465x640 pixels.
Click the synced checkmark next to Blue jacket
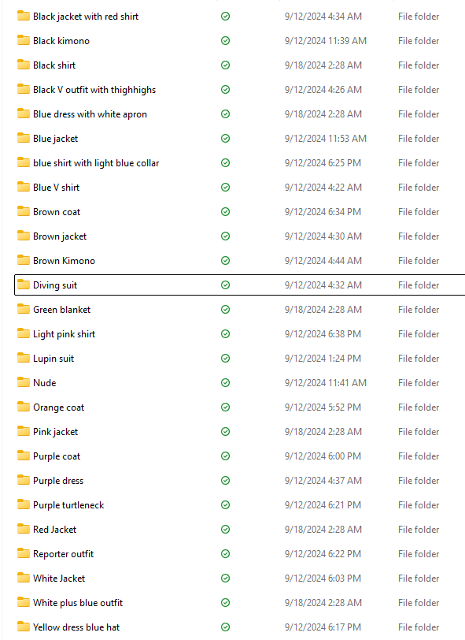pos(225,139)
